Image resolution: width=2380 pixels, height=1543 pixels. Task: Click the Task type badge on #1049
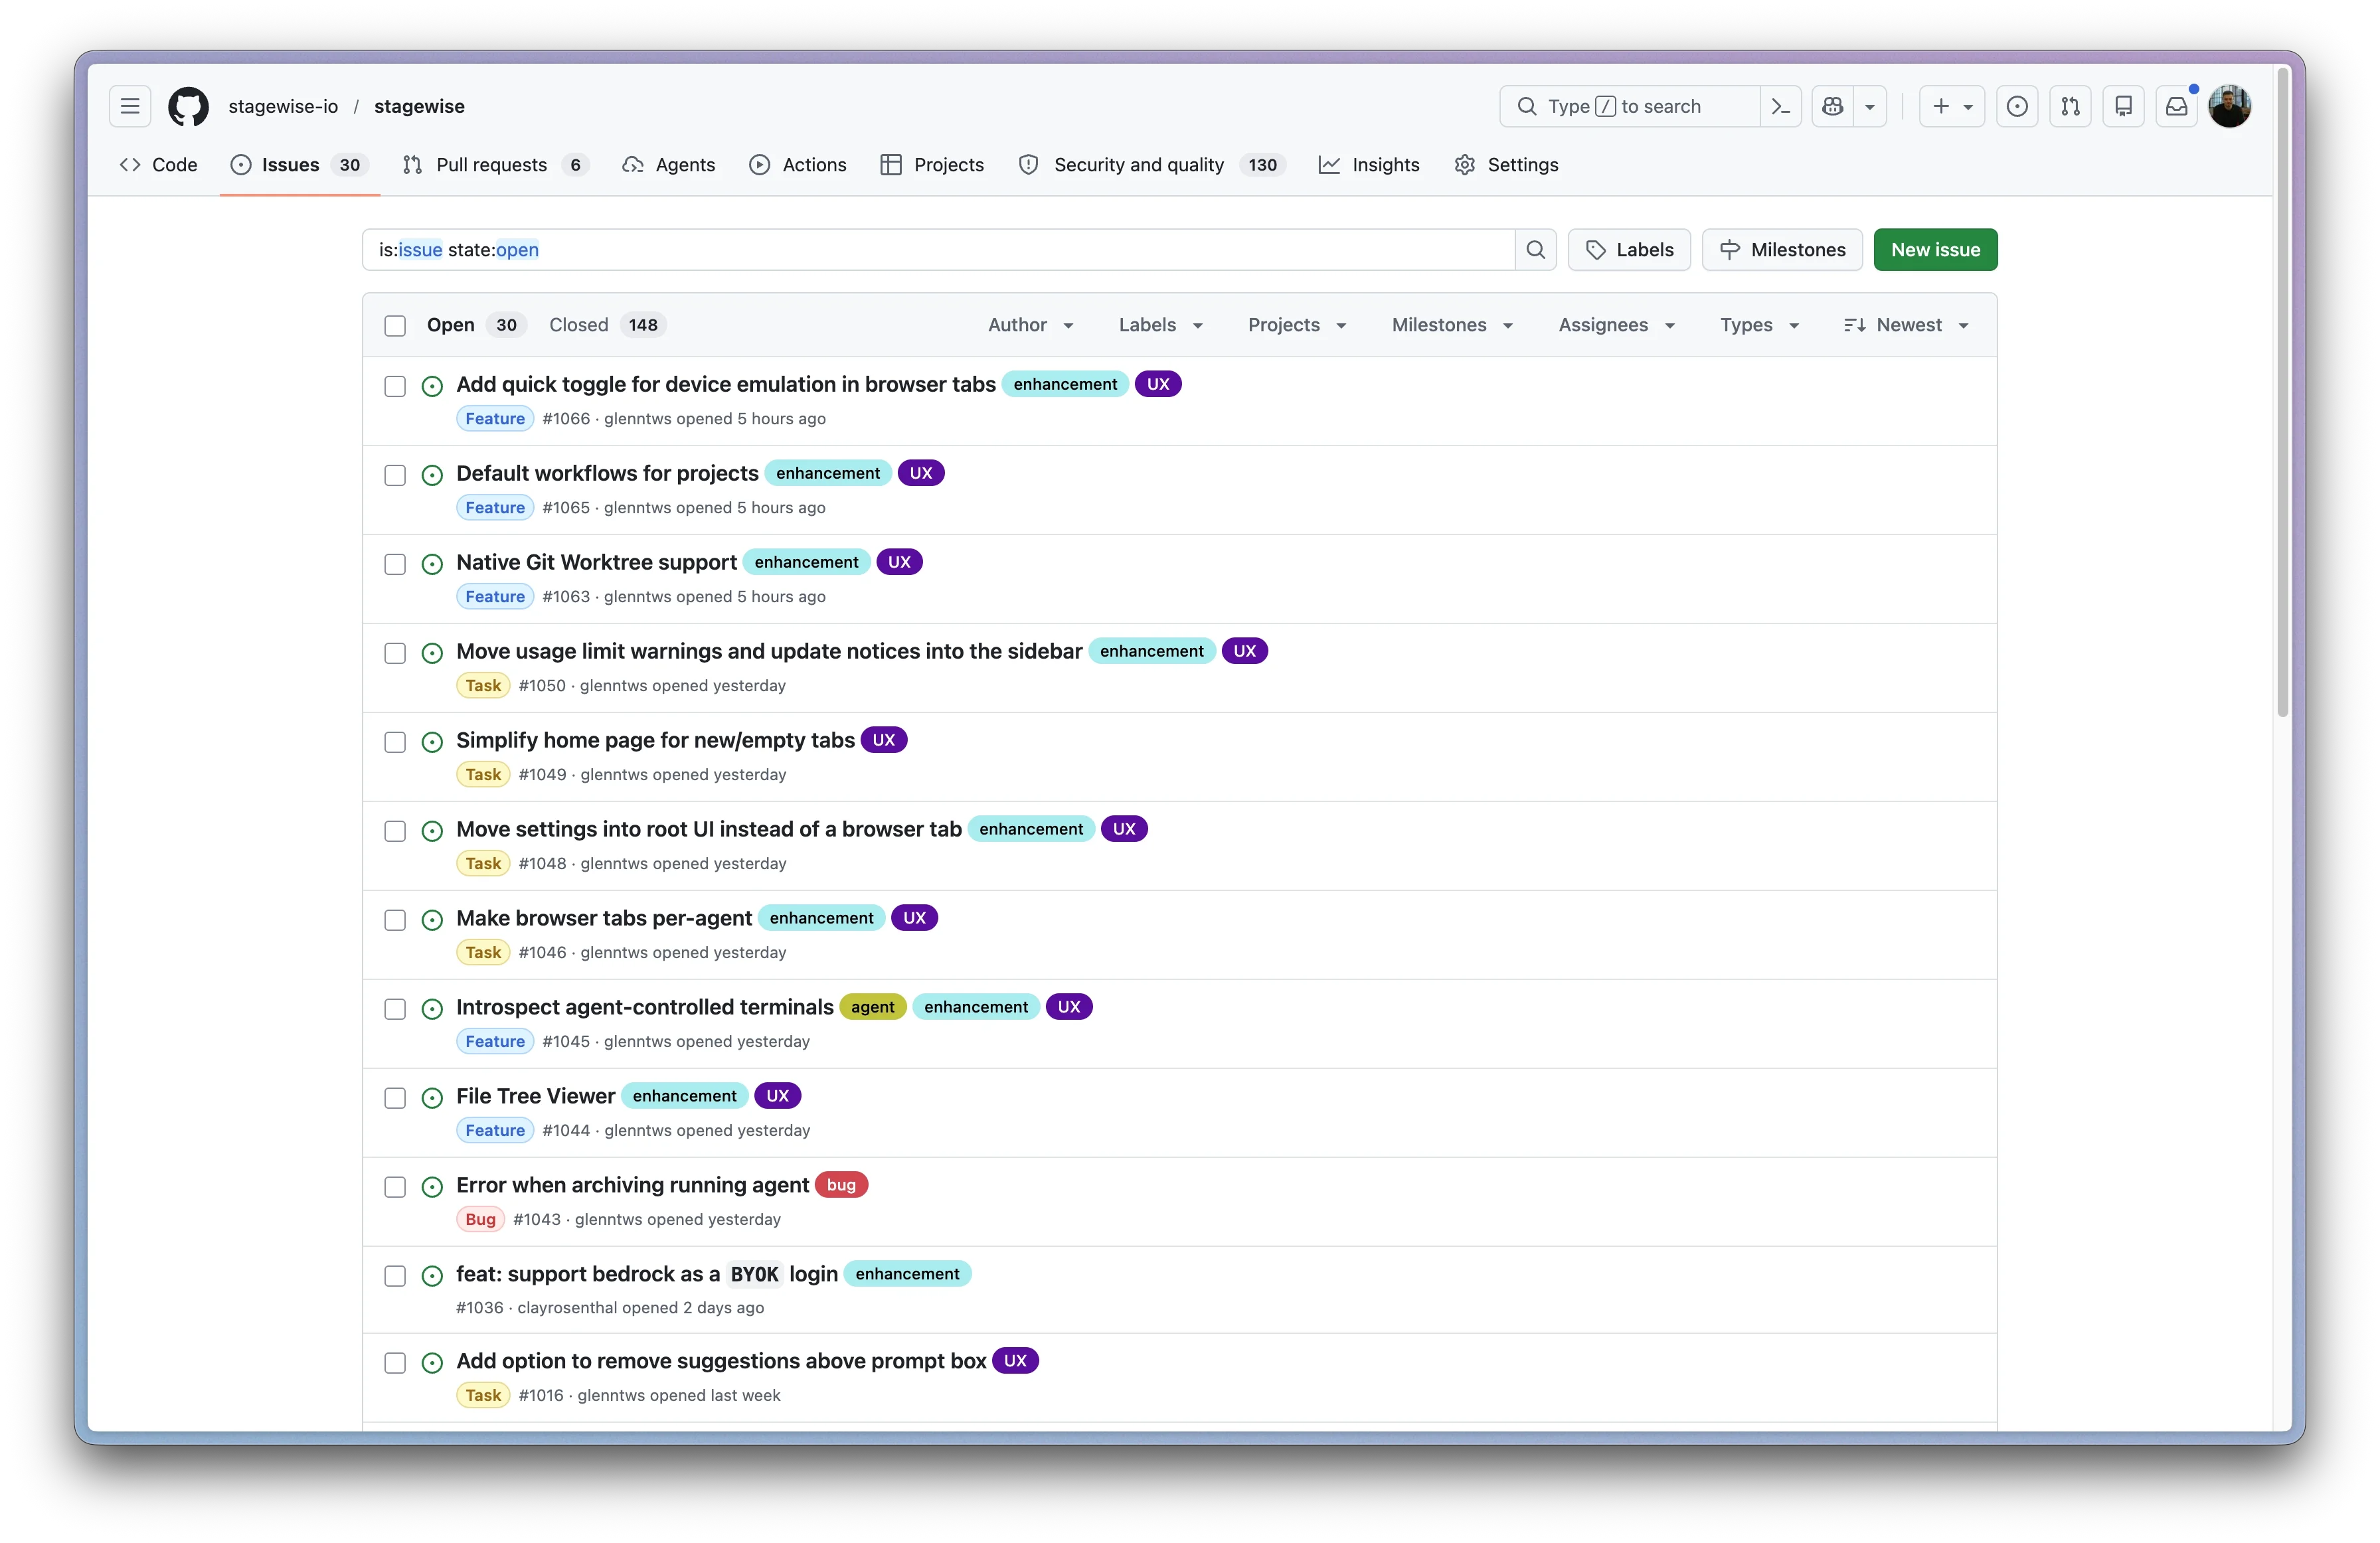tap(483, 775)
